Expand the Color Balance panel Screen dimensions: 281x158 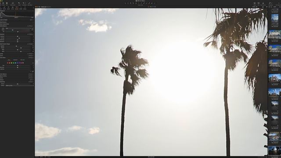(x=3, y=74)
